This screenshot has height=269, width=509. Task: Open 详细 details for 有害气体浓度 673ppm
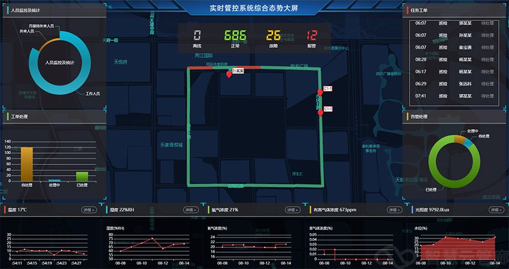395,210
